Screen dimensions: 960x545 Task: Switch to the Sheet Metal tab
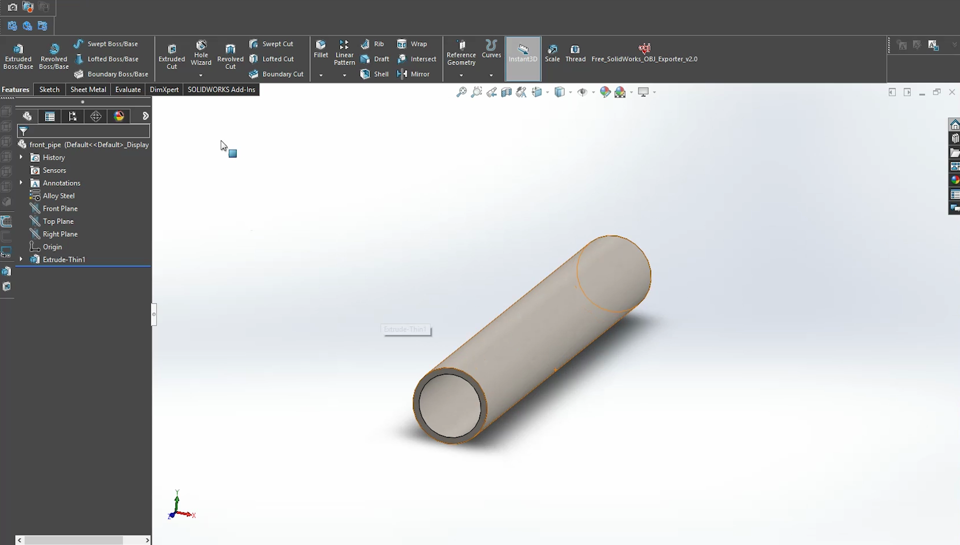tap(88, 89)
